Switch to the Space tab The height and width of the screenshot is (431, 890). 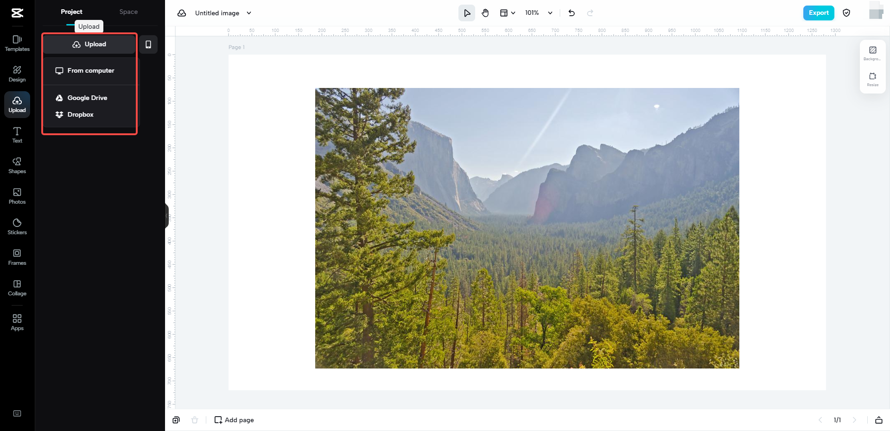point(128,12)
